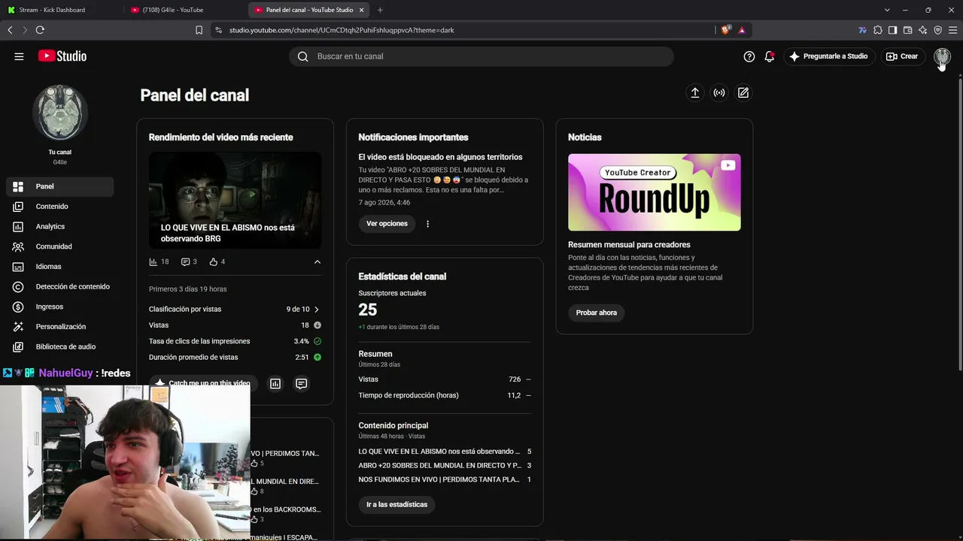The width and height of the screenshot is (963, 541).
Task: Open Contenido in the sidebar
Action: (60, 207)
